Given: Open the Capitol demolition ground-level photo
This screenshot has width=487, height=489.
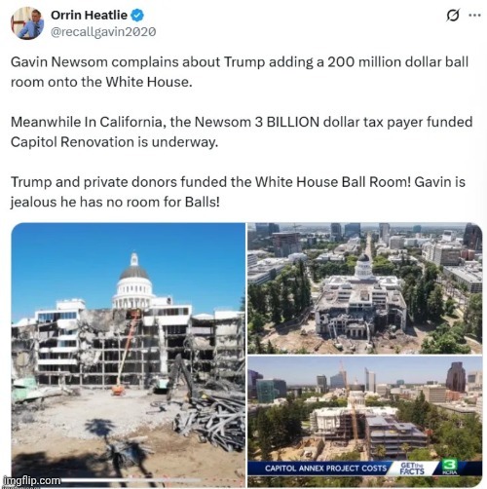Looking at the screenshot, I should 129,355.
